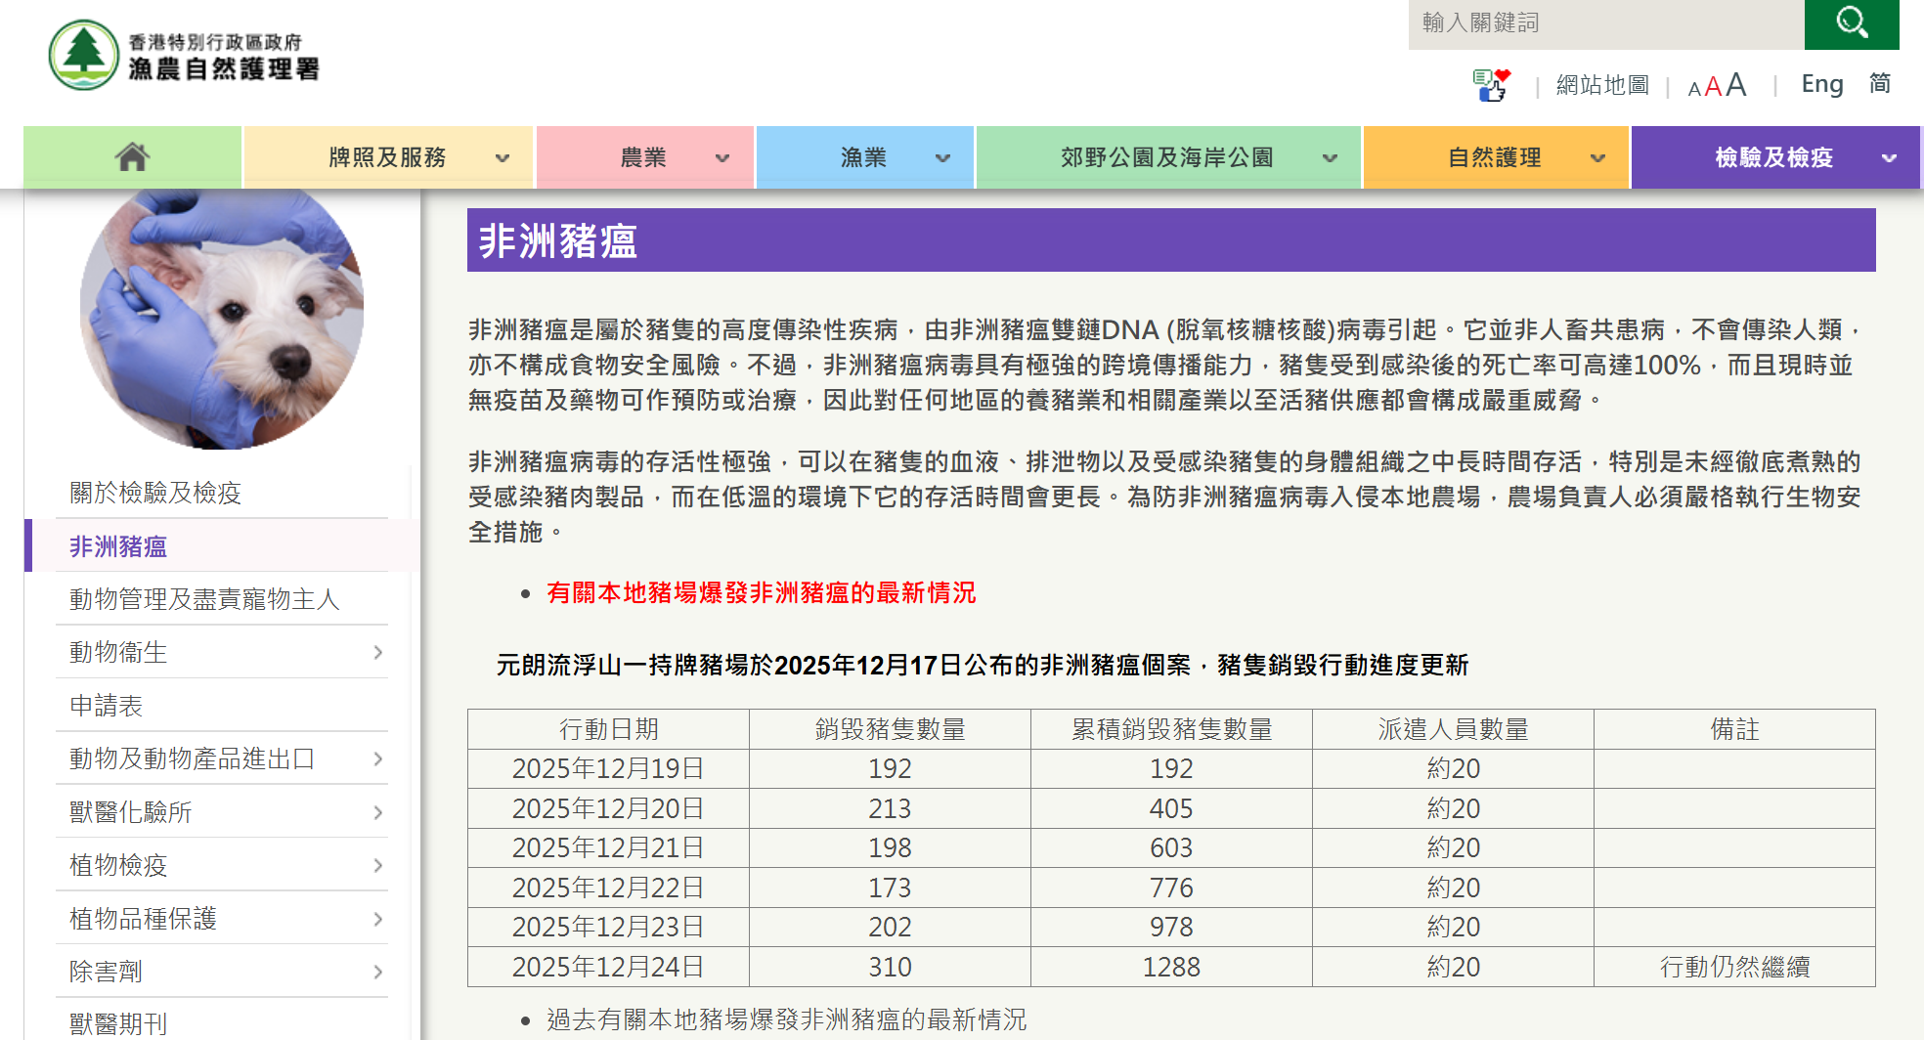The width and height of the screenshot is (1924, 1040).
Task: Open the 檢驗及檢疫 navigation menu
Action: [1774, 157]
